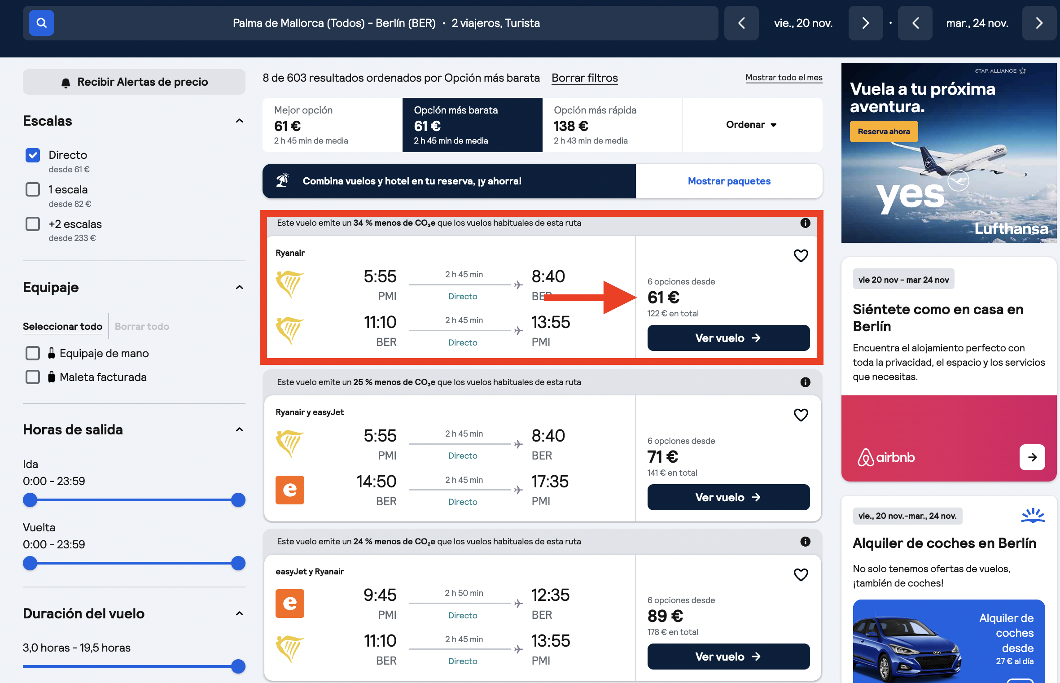
Task: Open CO2 info icon for 24 % banner
Action: (806, 542)
